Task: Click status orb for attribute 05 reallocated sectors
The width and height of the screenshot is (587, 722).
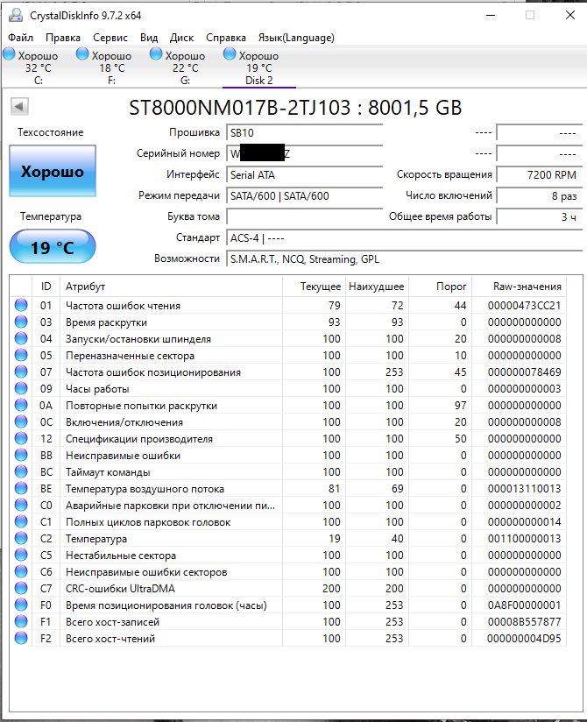Action: (21, 355)
